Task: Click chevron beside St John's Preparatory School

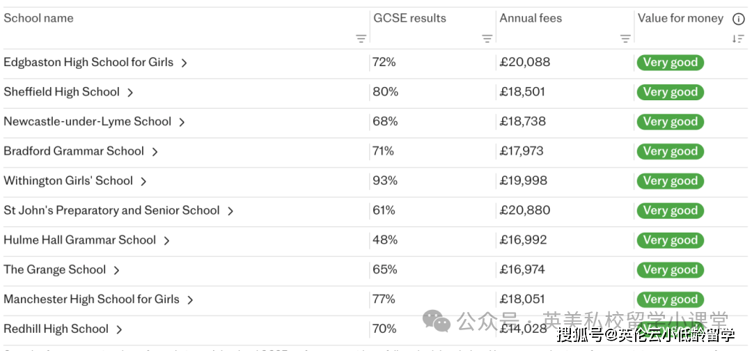Action: pos(230,211)
